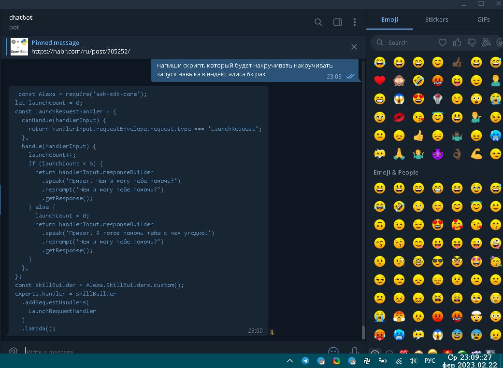503x368 pixels.
Task: Click the chatbot title in header
Action: pyautogui.click(x=21, y=18)
